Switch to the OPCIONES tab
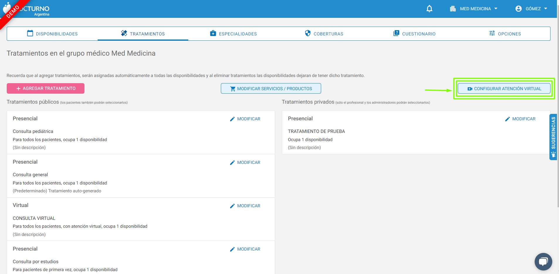Screen dimensions: 559x274 tap(505, 34)
